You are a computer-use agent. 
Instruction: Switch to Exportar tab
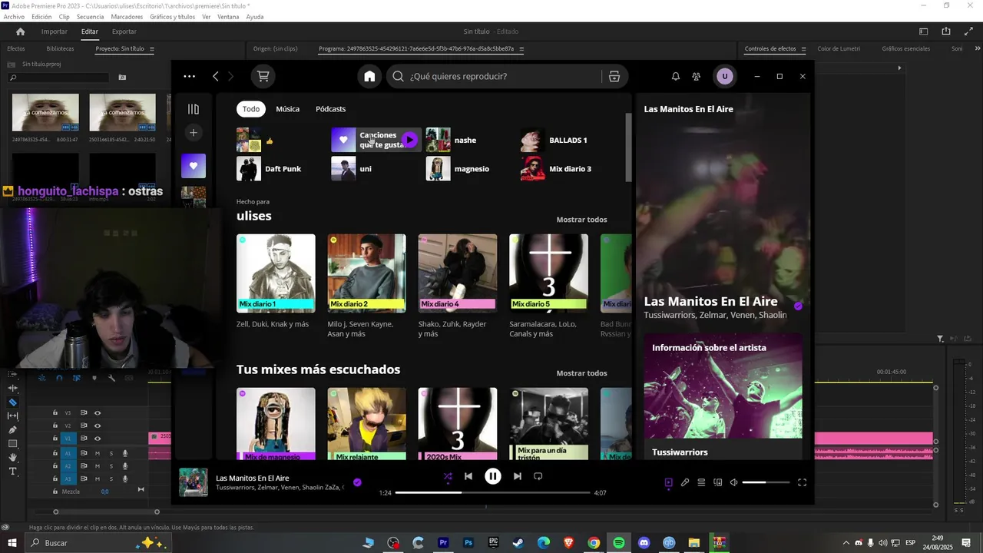[124, 31]
